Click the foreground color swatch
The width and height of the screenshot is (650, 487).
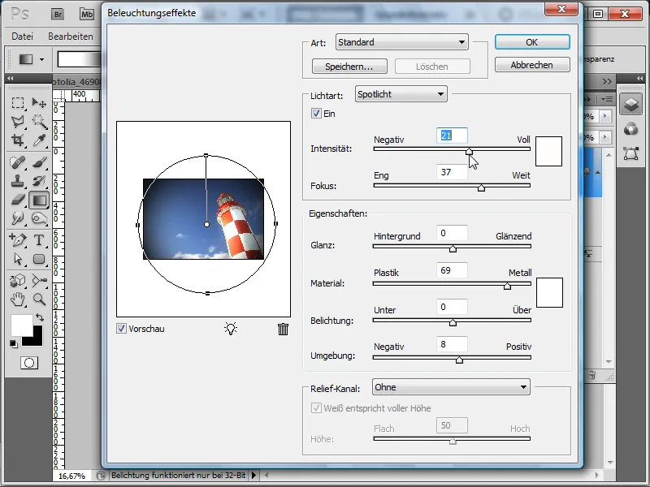tap(21, 325)
